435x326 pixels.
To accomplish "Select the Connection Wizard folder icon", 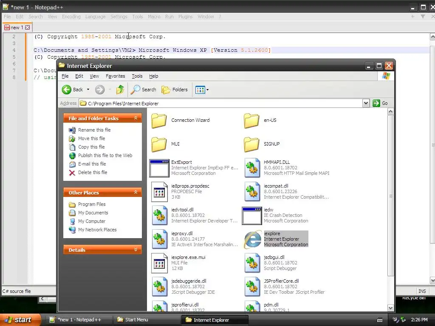I will [x=159, y=121].
